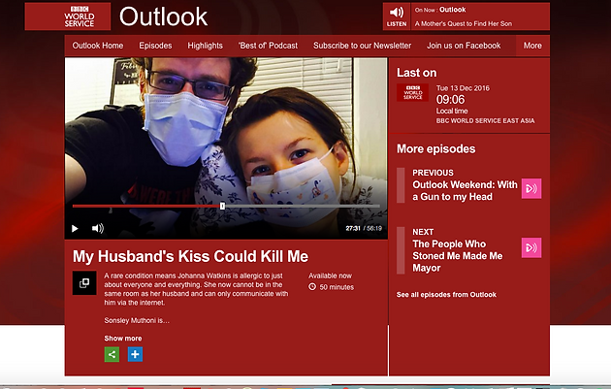Click the 09:06 broadcast time

(450, 99)
